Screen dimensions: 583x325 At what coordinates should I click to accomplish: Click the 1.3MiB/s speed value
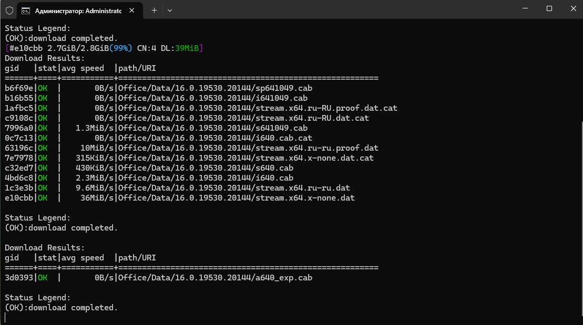click(95, 128)
